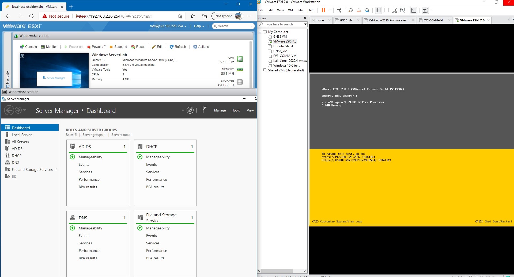The width and height of the screenshot is (514, 277).
Task: Switch to the Kali-Linux-2020.4 tab
Action: tap(389, 20)
